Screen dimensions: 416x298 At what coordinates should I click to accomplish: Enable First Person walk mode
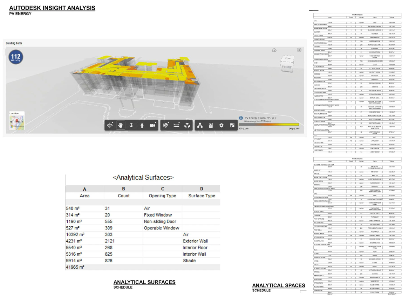142,125
